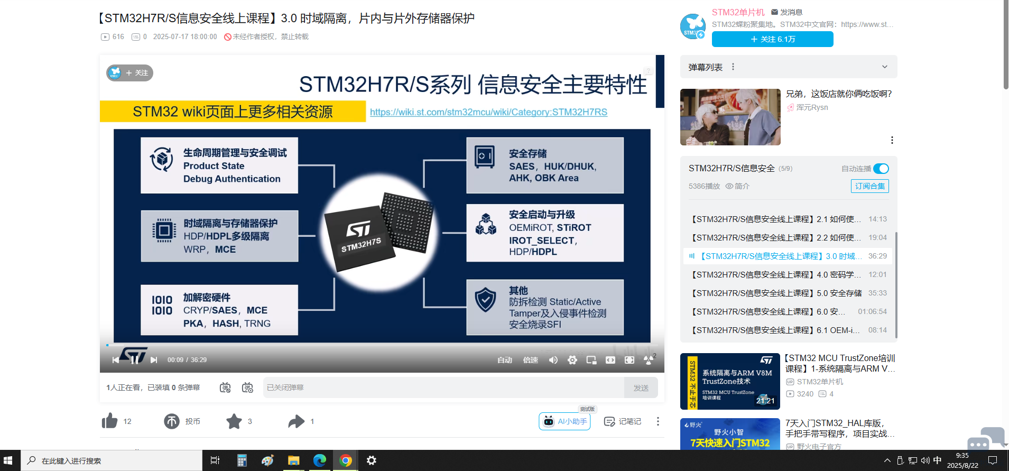Open the player settings gear
Image resolution: width=1009 pixels, height=471 pixels.
point(572,360)
